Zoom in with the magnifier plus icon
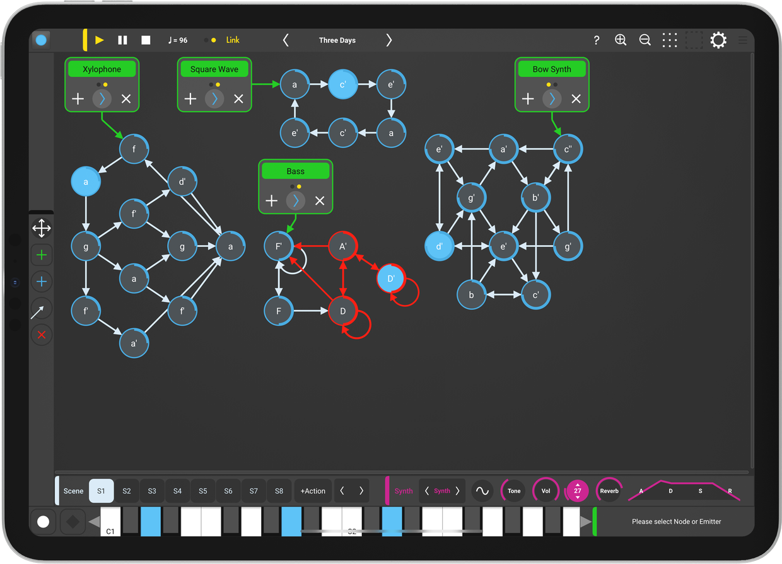This screenshot has height=564, width=782. (x=621, y=40)
